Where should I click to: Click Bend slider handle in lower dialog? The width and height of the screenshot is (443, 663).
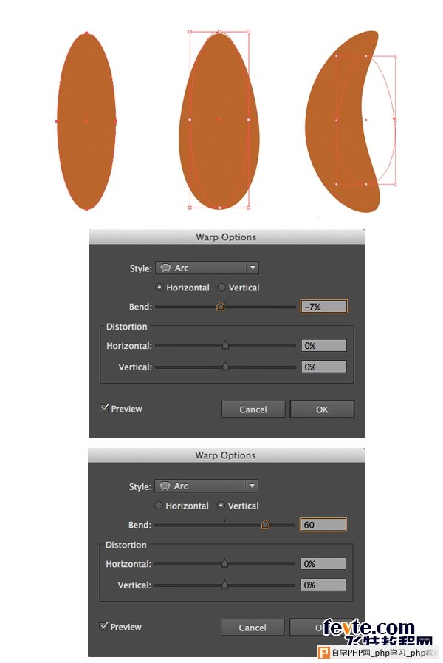point(265,524)
